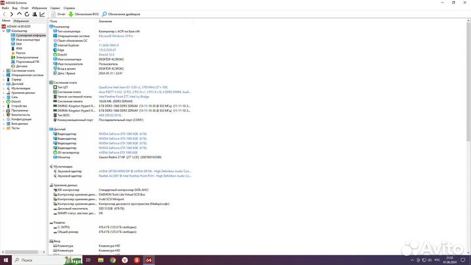
Task: Go back with the left arrow toolbar icon
Action: (4, 14)
